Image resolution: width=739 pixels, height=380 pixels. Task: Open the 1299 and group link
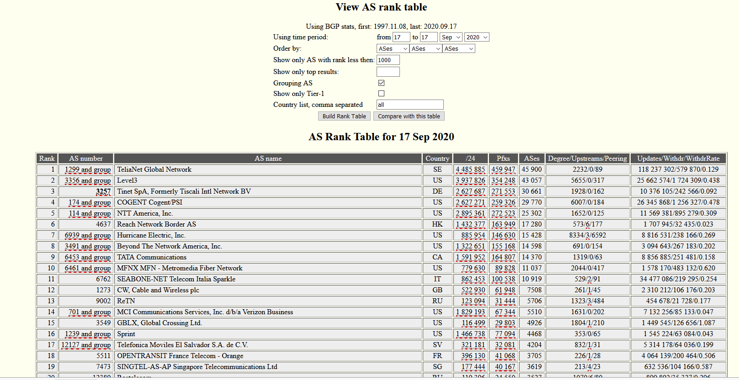point(88,169)
